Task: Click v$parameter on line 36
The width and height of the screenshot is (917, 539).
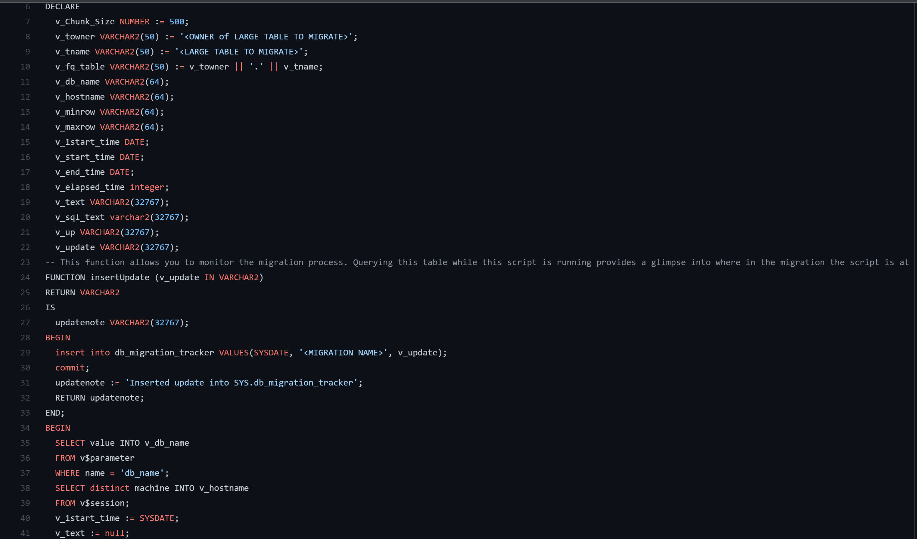Action: tap(107, 458)
